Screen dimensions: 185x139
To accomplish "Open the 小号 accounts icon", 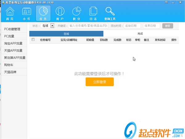I will pyautogui.click(x=27, y=14).
